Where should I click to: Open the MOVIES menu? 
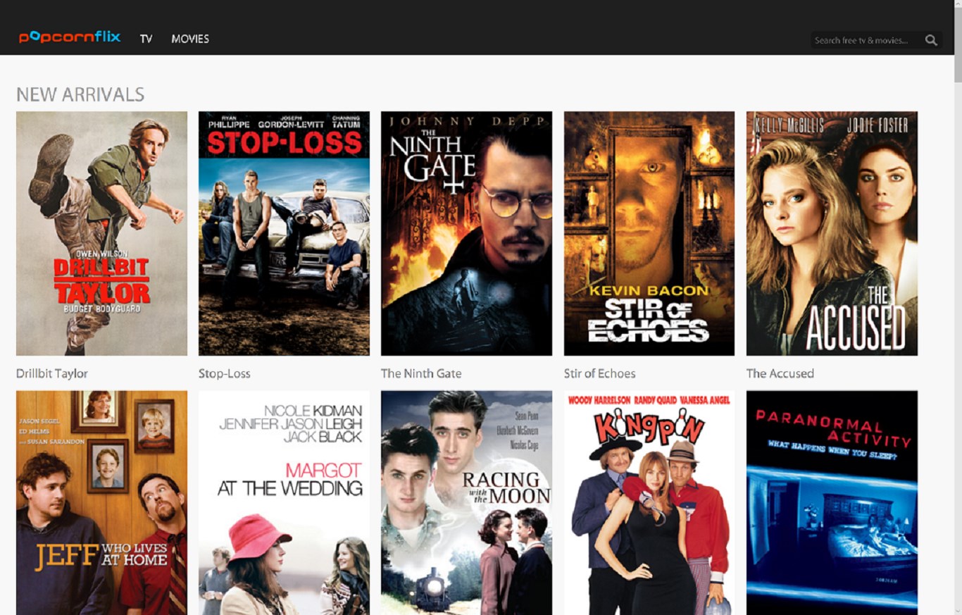[x=190, y=39]
